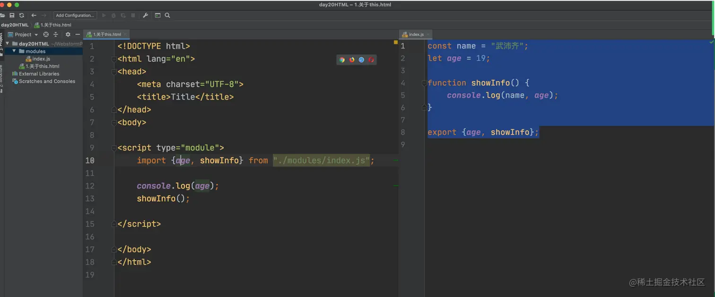Switch to the index.js editor tab

point(416,34)
